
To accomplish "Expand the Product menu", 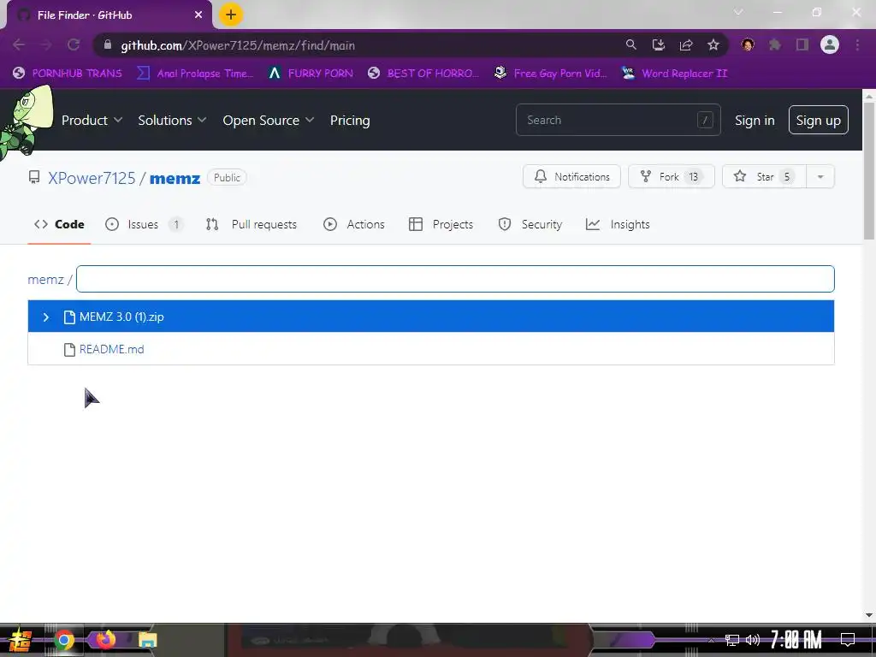I will [92, 120].
